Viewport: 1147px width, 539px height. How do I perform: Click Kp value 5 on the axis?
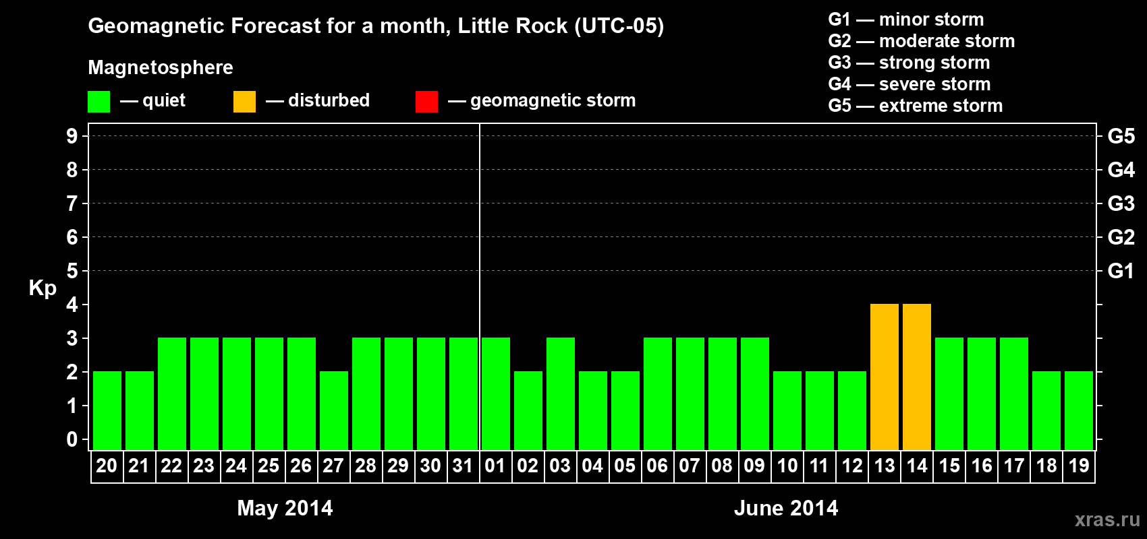(x=72, y=271)
